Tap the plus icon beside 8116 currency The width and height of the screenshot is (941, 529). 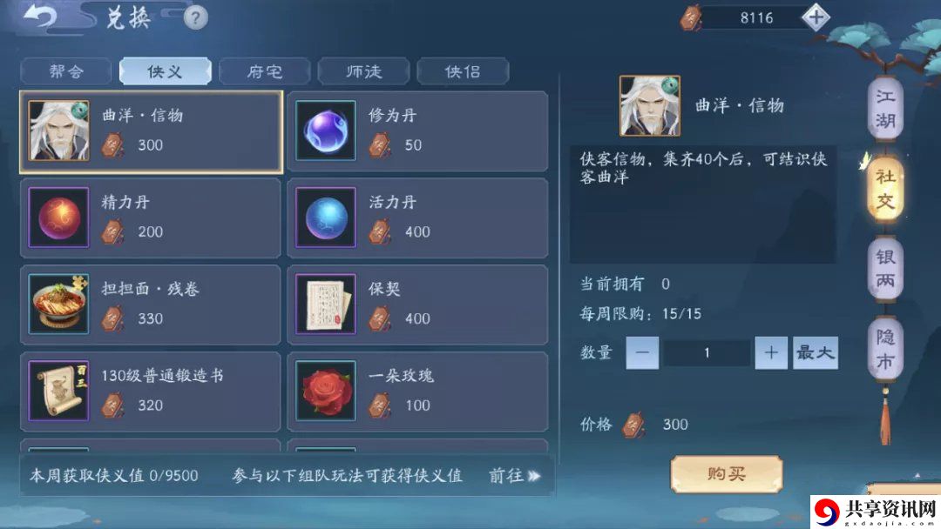816,17
